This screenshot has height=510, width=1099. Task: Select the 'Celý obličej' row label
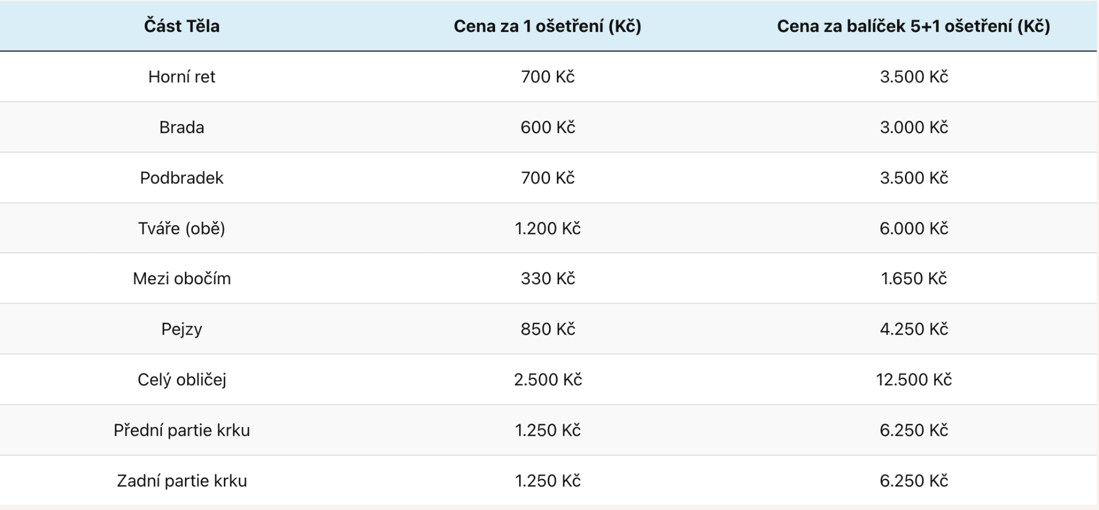tap(181, 380)
